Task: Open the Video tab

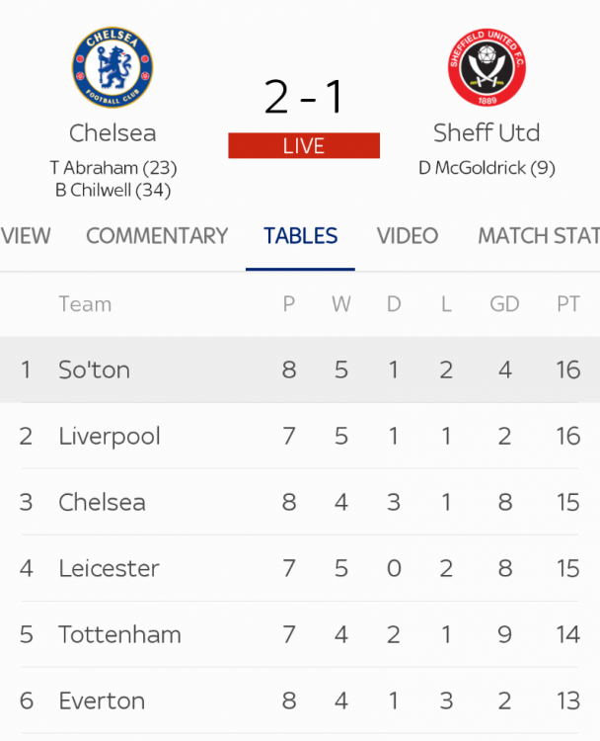Action: 408,236
